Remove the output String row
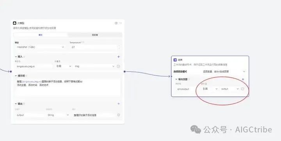281x141 pixels. 119,115
